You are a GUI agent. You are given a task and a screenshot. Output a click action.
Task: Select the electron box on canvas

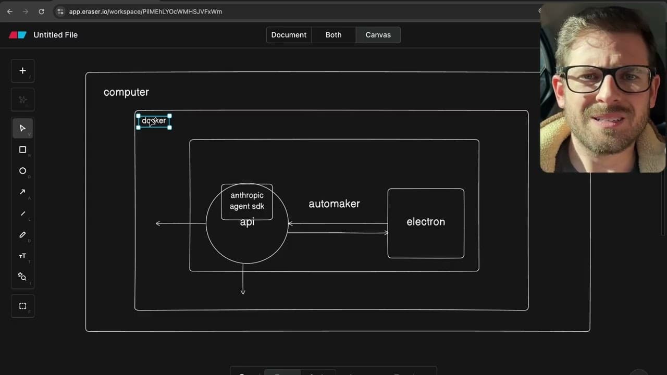[426, 222]
